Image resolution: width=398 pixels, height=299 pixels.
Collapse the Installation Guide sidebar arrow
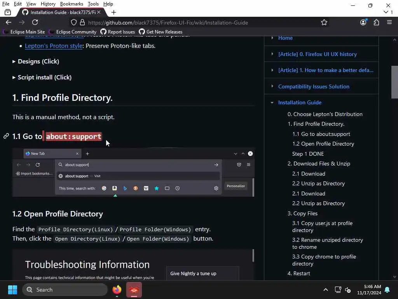tap(272, 102)
